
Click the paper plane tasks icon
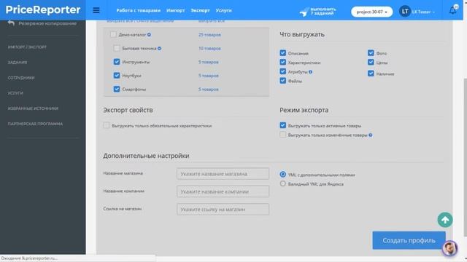pyautogui.click(x=304, y=12)
